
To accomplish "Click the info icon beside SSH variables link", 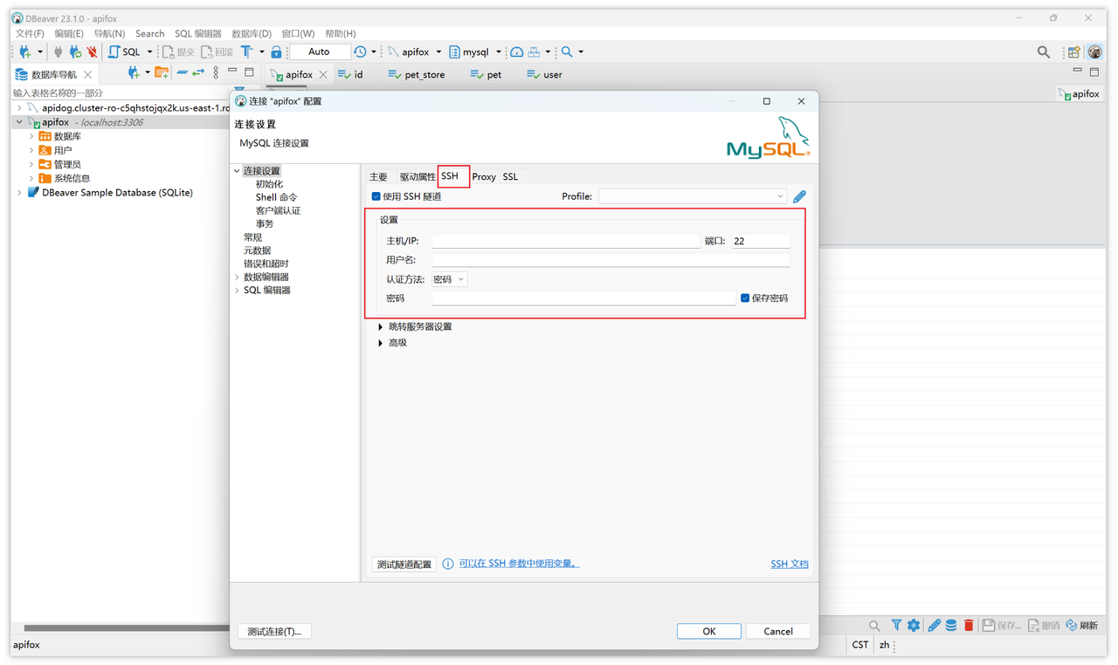I will (448, 564).
